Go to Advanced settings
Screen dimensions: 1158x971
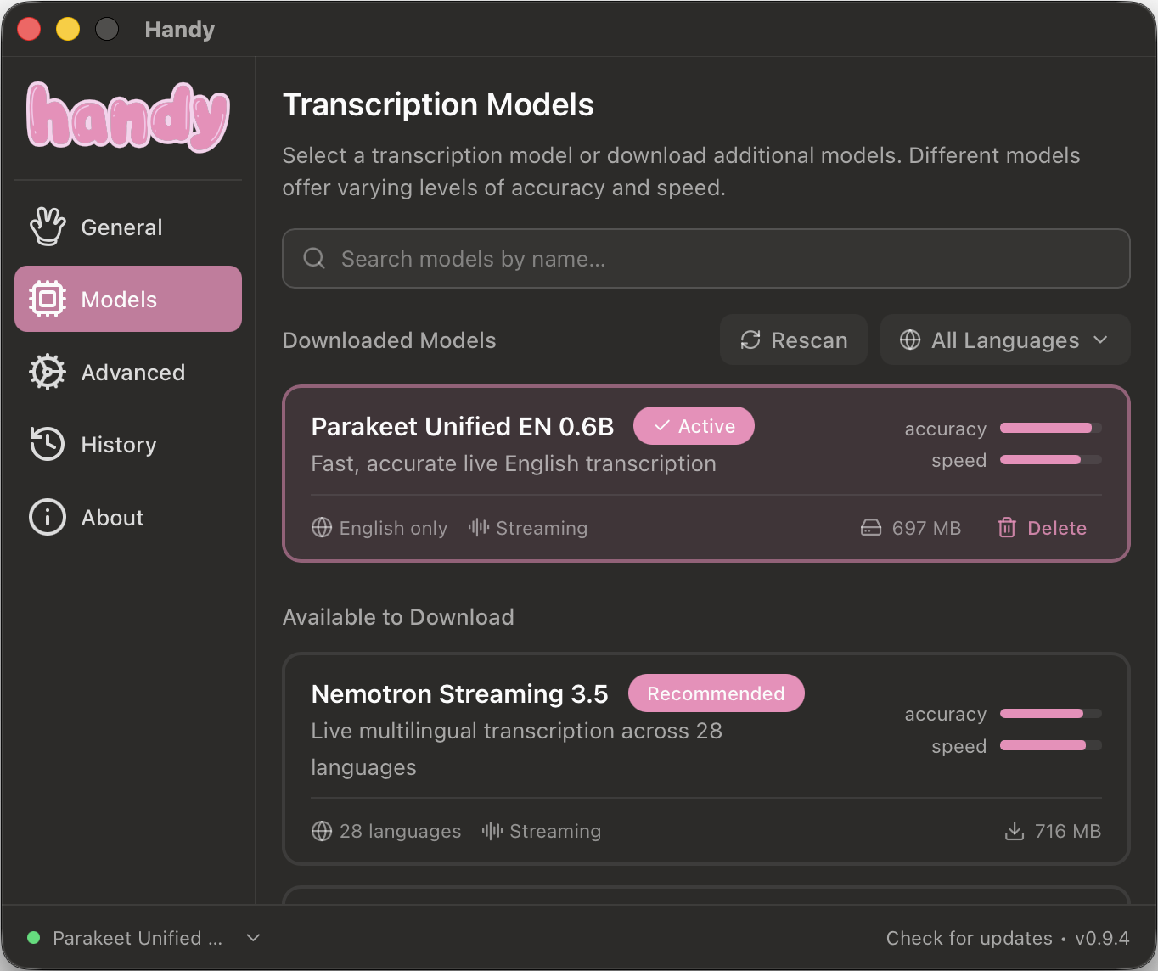point(128,372)
